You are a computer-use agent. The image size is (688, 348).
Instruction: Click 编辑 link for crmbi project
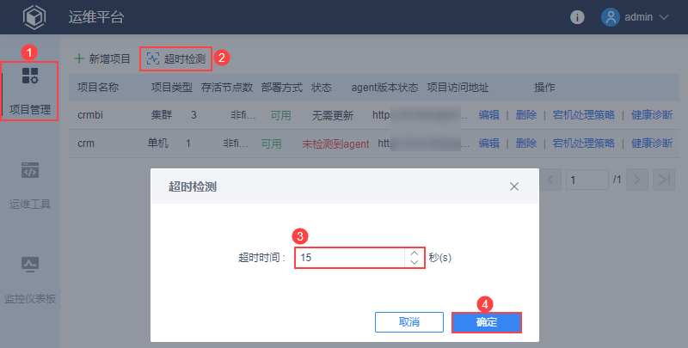click(x=488, y=115)
